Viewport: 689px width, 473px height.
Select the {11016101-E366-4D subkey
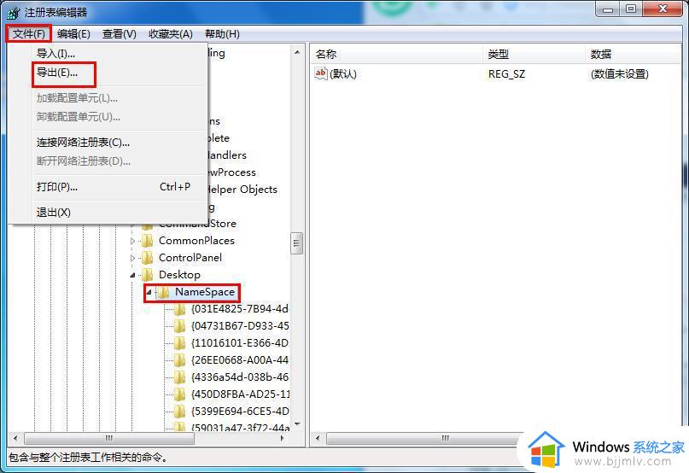pos(240,343)
